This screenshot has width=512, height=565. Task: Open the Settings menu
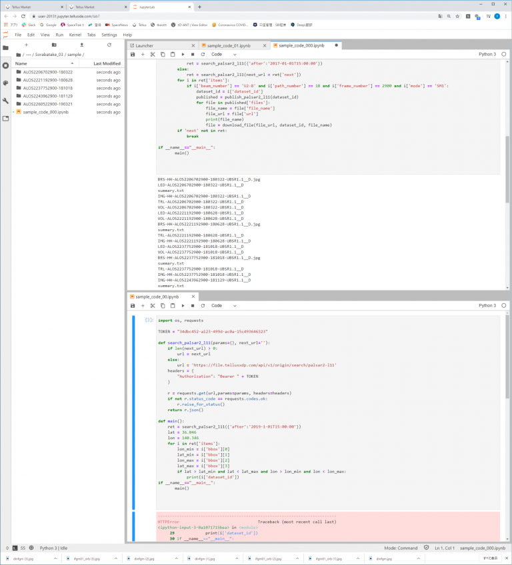coord(109,35)
